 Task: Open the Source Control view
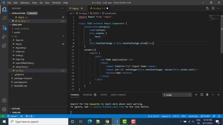[x=4, y=27]
